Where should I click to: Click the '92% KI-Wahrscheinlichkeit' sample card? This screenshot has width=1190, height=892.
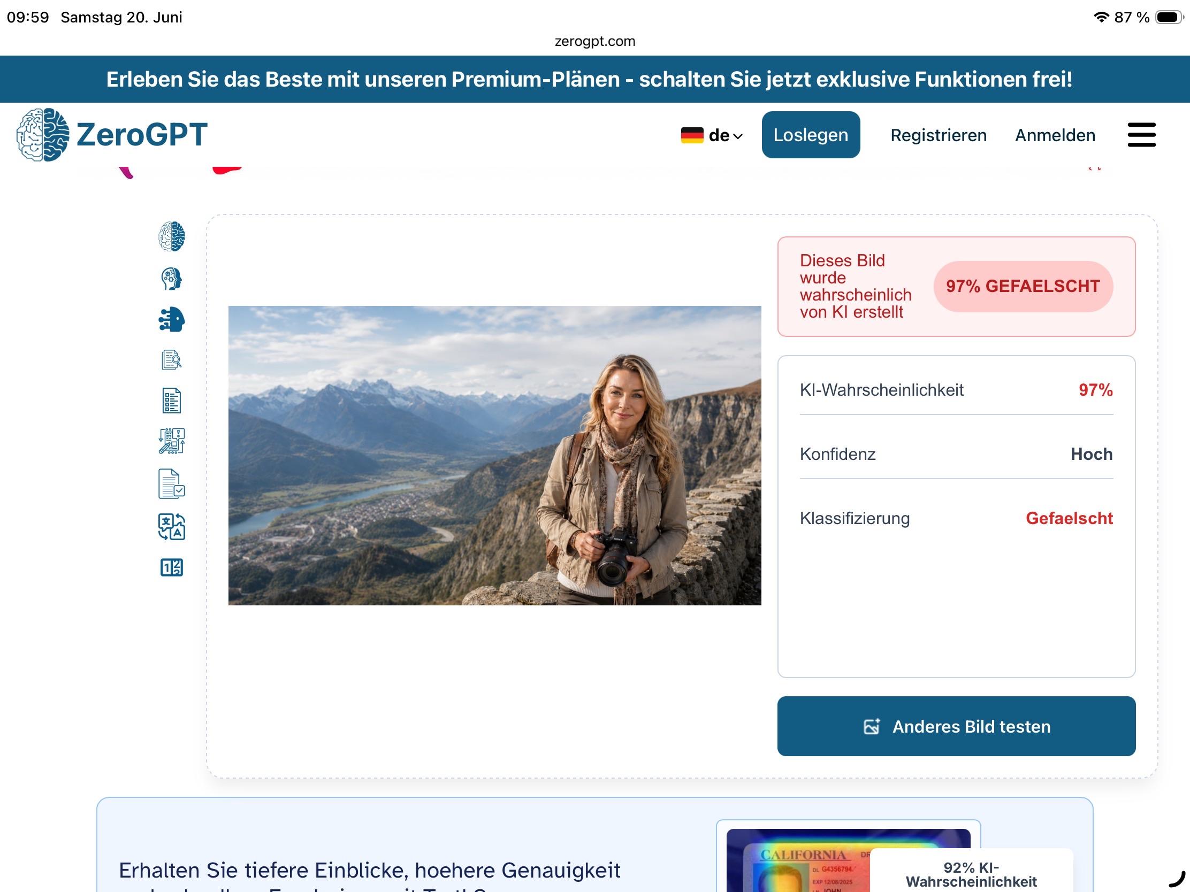971,871
